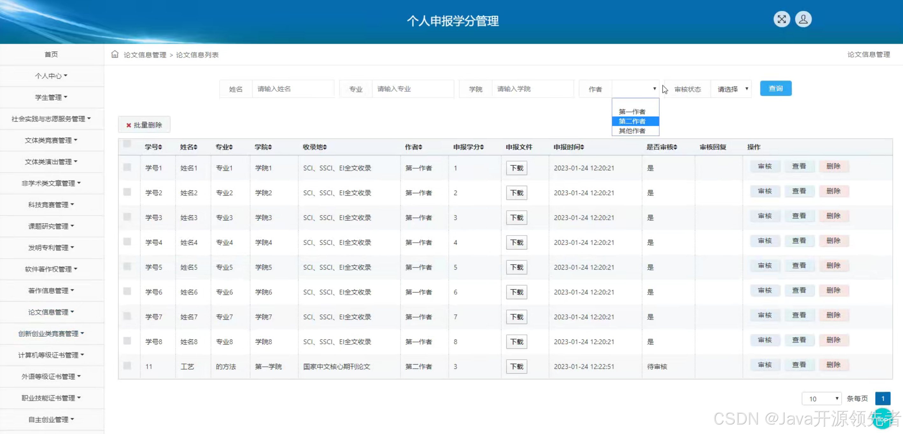
Task: Sort table by 收录地 column
Action: pyautogui.click(x=315, y=147)
